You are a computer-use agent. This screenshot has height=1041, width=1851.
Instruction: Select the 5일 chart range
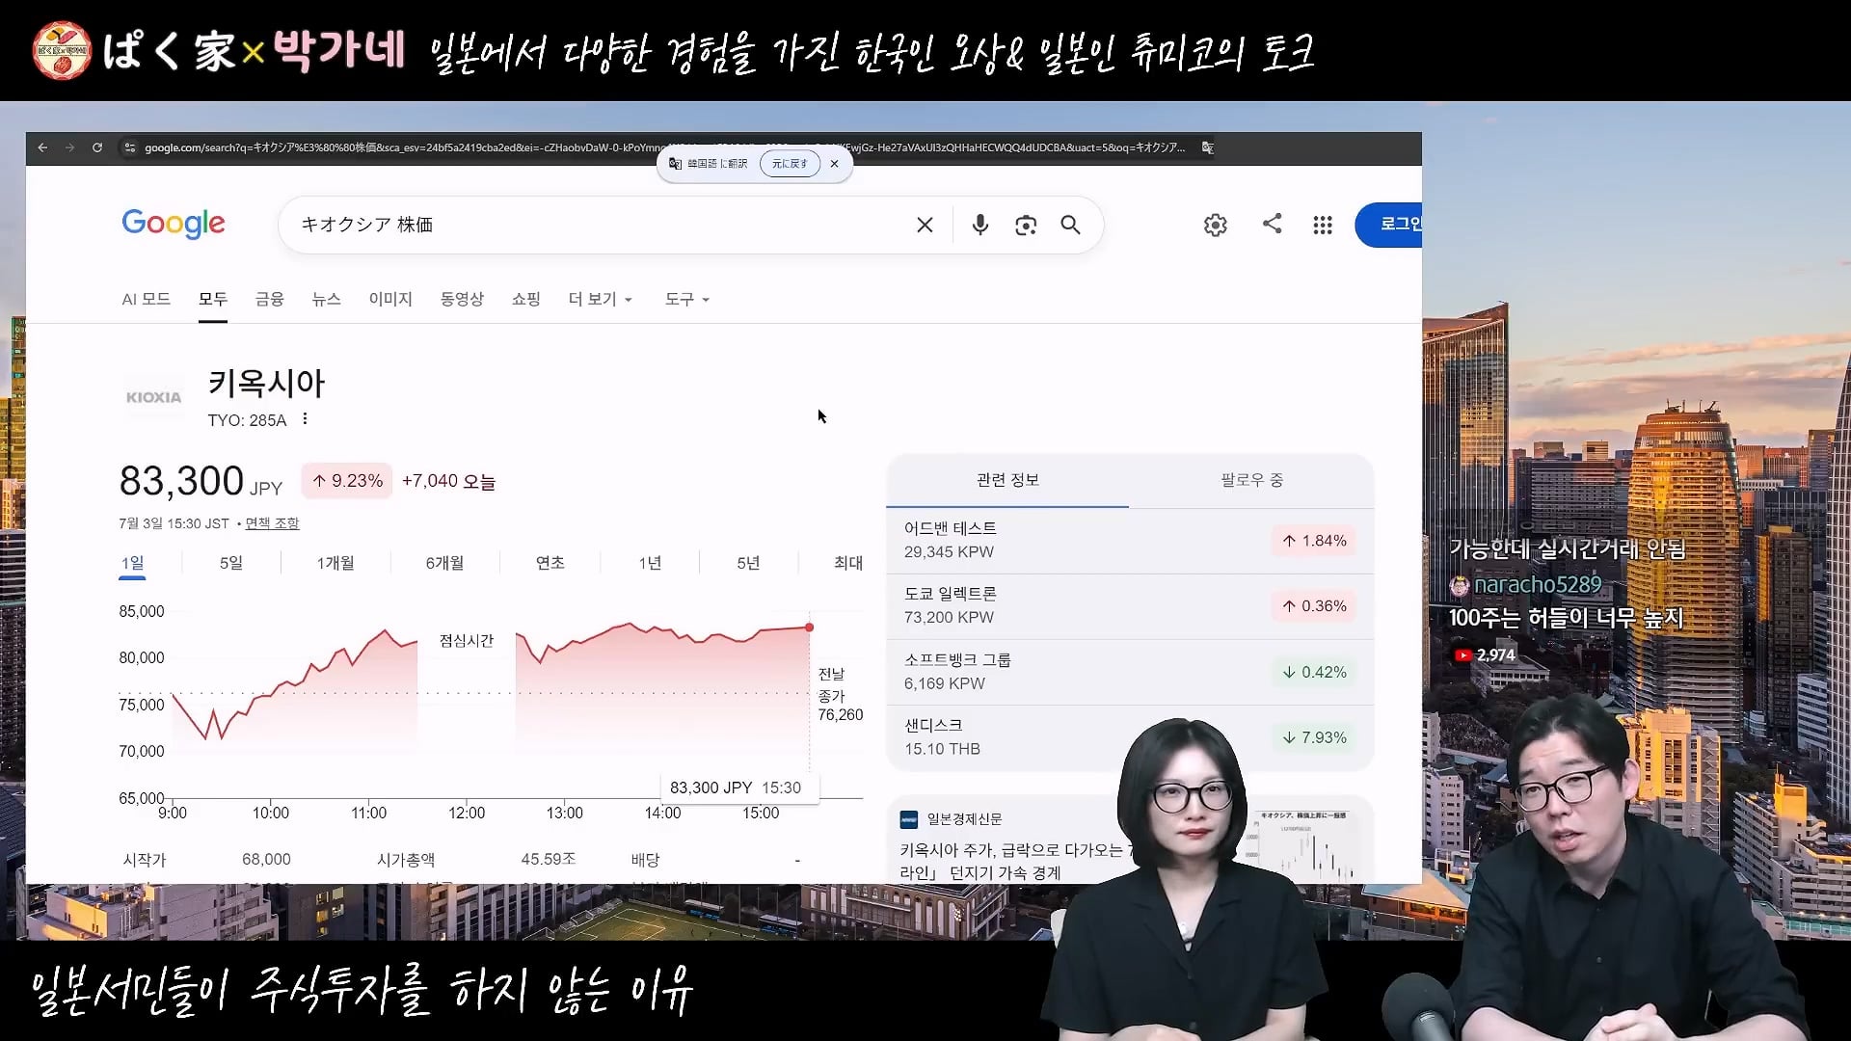tap(231, 563)
